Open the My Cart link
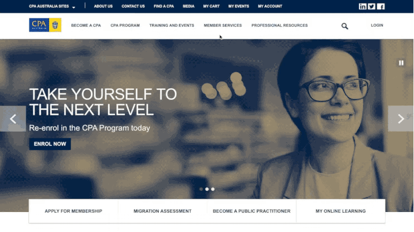 click(211, 6)
